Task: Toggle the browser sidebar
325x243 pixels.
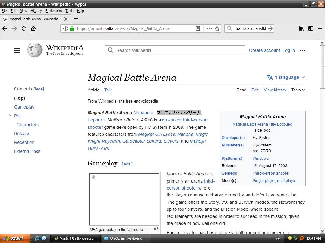Action: [x=311, y=28]
